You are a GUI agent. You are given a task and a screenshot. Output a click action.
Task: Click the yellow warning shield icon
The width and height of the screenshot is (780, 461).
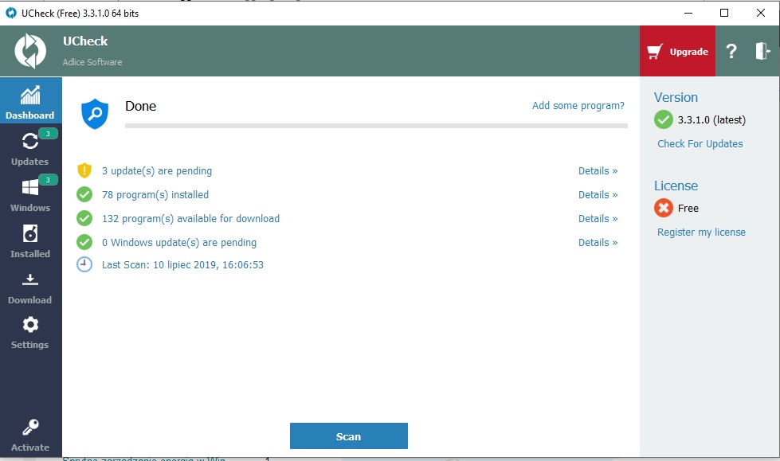[84, 170]
